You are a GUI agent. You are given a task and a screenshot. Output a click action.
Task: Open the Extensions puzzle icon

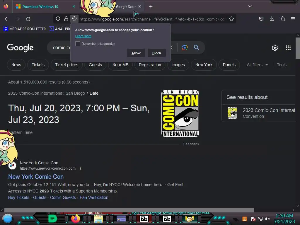(x=282, y=19)
